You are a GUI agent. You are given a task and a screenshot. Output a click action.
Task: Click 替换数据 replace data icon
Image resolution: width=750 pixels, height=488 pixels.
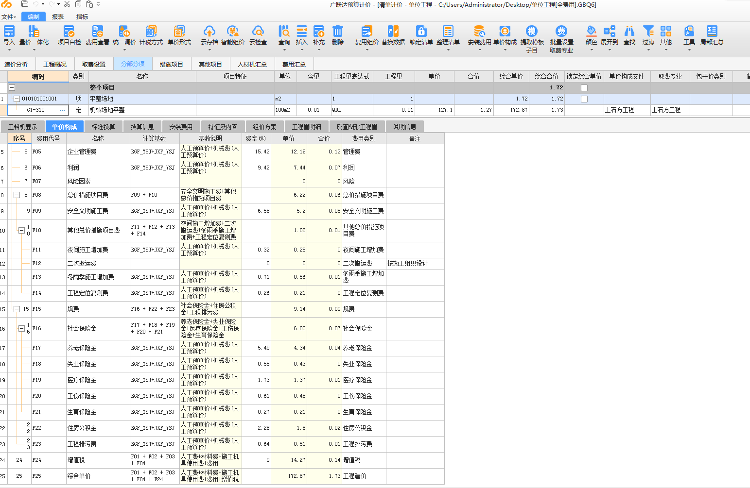393,32
